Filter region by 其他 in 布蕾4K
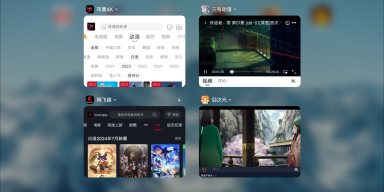Image resolution: width=384 pixels, height=192 pixels. pos(175,47)
